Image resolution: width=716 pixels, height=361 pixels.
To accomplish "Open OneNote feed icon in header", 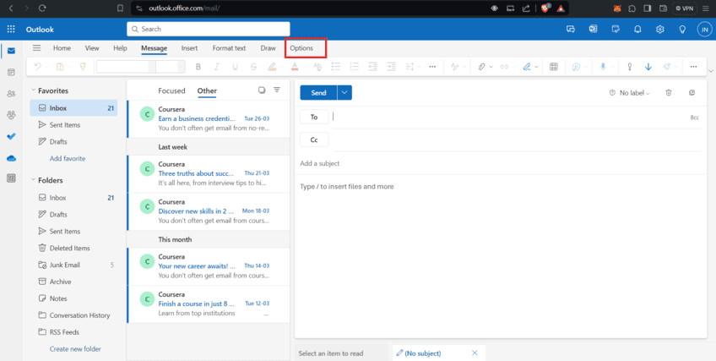I will (x=594, y=30).
